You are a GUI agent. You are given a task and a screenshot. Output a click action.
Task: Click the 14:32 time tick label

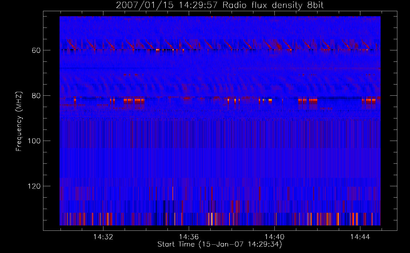coord(103,237)
